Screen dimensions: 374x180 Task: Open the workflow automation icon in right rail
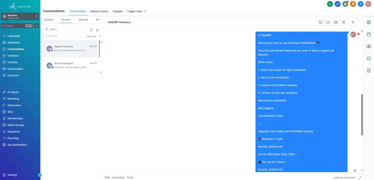point(369,46)
